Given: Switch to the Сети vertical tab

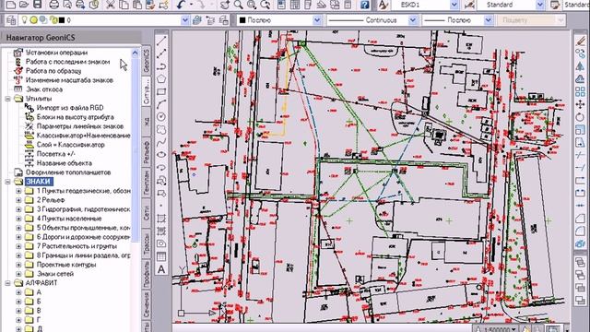Looking at the screenshot, I should [147, 213].
